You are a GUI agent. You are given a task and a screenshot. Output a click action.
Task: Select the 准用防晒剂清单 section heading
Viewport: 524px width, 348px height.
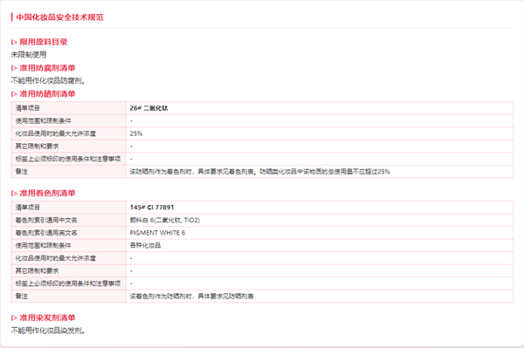tap(47, 94)
